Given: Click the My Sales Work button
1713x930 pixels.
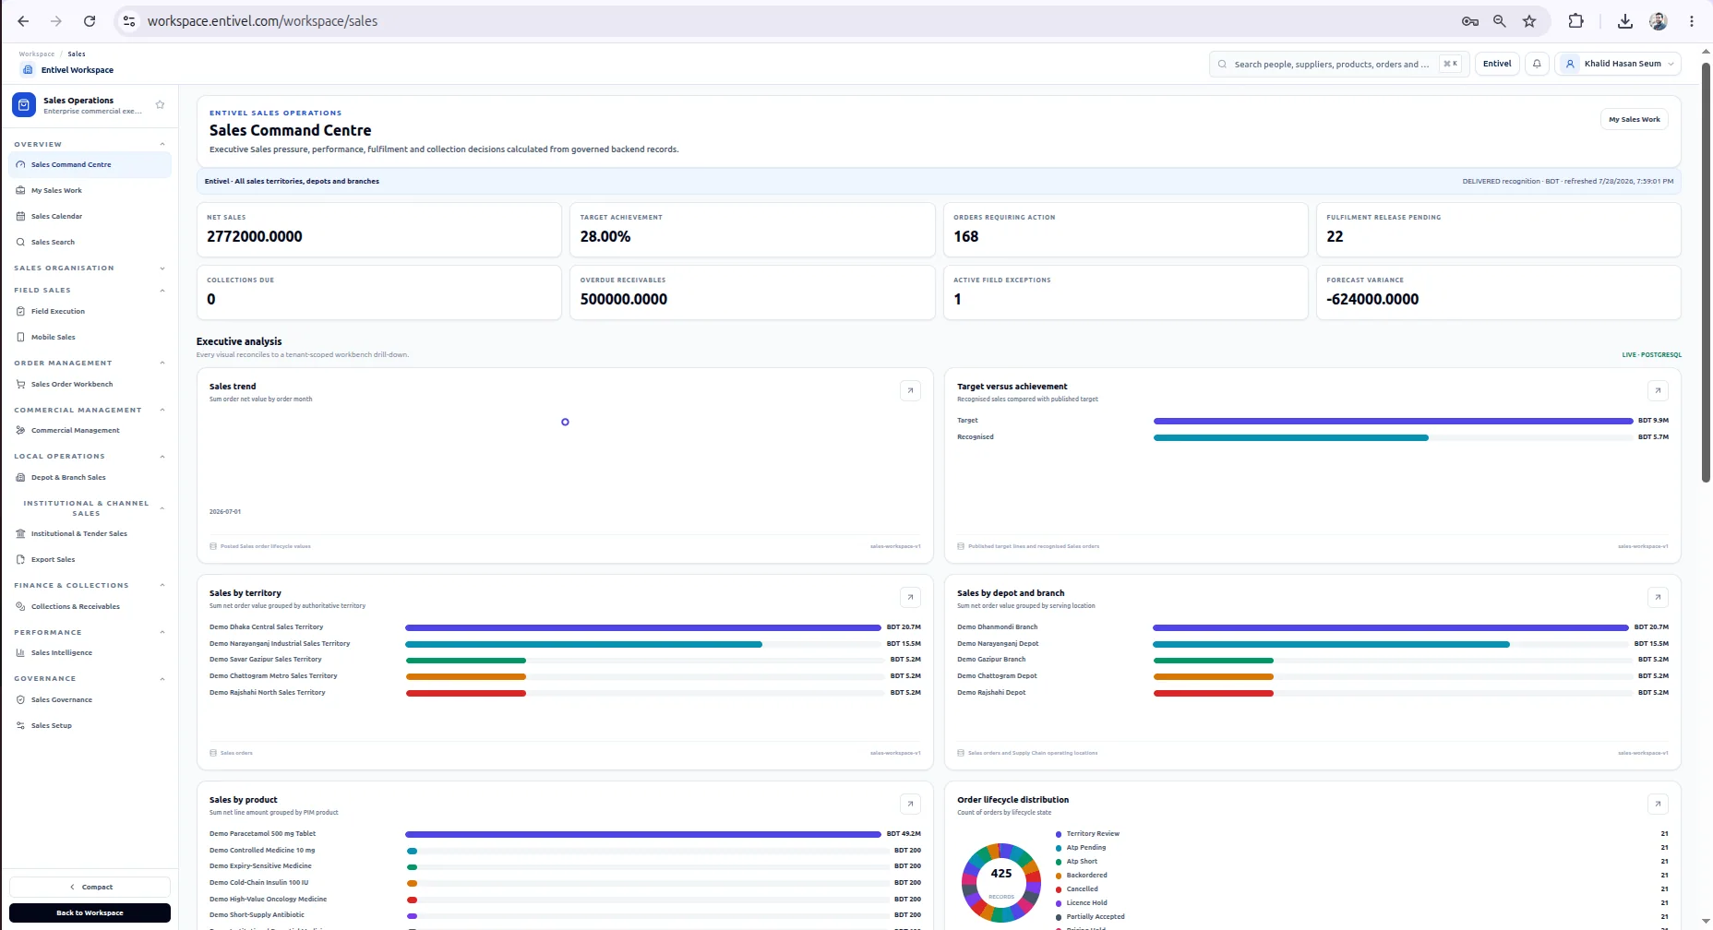Looking at the screenshot, I should (x=1634, y=119).
